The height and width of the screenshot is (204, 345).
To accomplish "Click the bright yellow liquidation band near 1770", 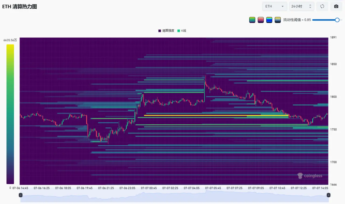I will [216, 115].
